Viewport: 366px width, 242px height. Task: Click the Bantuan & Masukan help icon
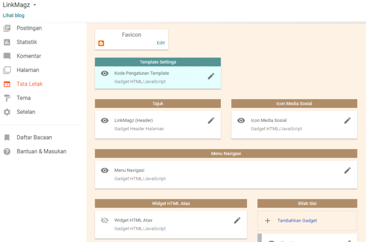[7, 151]
